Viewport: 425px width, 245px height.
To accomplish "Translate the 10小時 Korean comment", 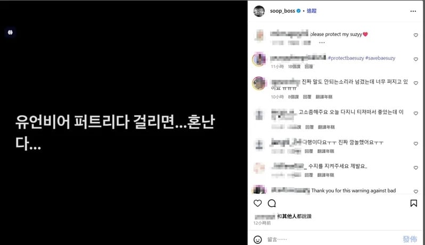I will click(324, 97).
